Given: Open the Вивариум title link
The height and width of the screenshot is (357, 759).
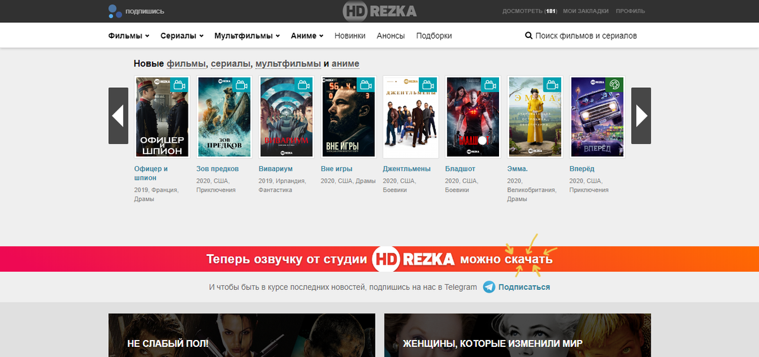Looking at the screenshot, I should [276, 169].
